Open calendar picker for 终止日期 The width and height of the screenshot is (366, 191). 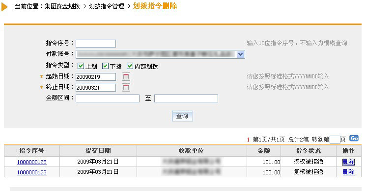click(x=126, y=88)
